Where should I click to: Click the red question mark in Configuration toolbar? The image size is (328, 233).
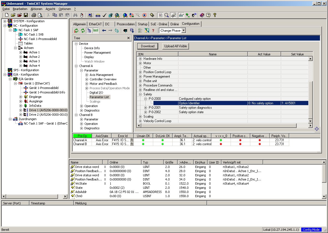[x=153, y=31]
